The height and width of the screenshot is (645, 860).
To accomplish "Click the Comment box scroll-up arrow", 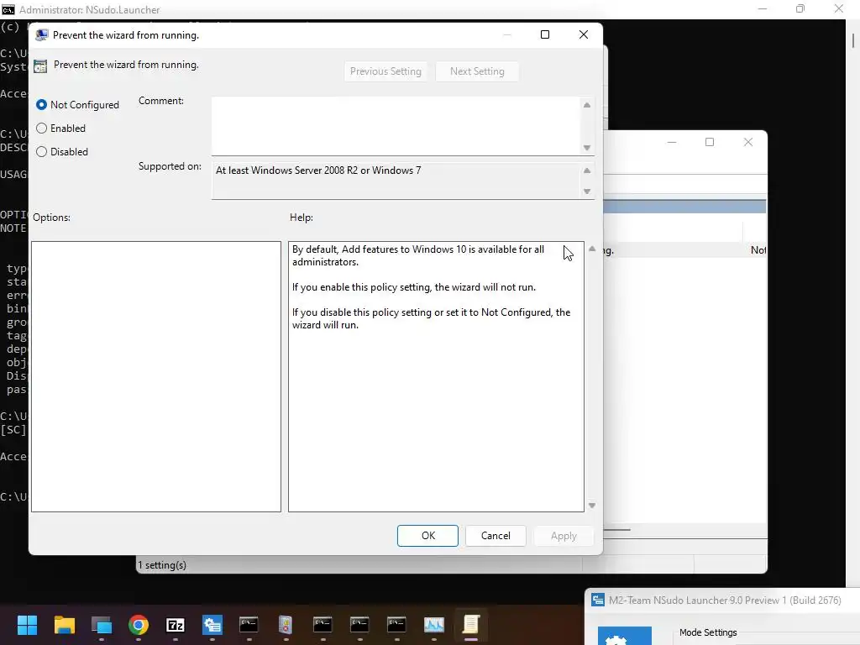I will pyautogui.click(x=587, y=105).
